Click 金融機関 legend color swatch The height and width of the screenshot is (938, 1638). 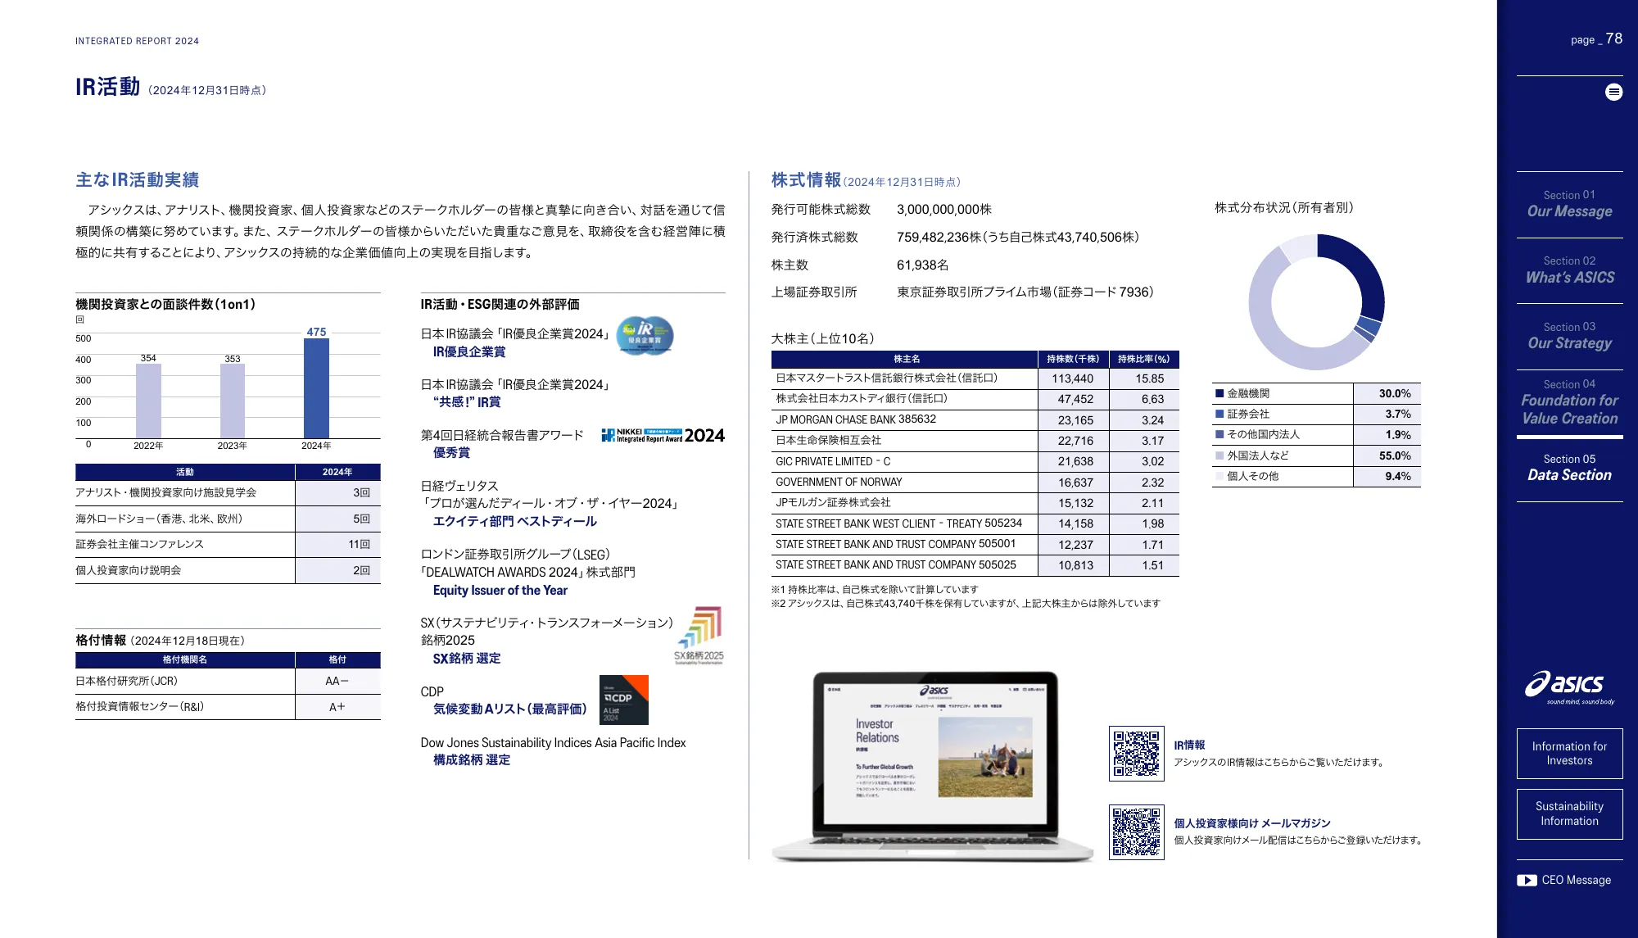pyautogui.click(x=1219, y=393)
